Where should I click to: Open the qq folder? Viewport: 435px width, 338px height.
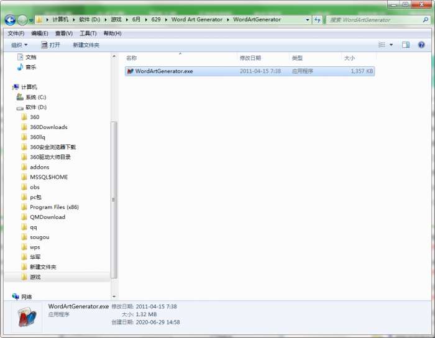click(x=34, y=227)
